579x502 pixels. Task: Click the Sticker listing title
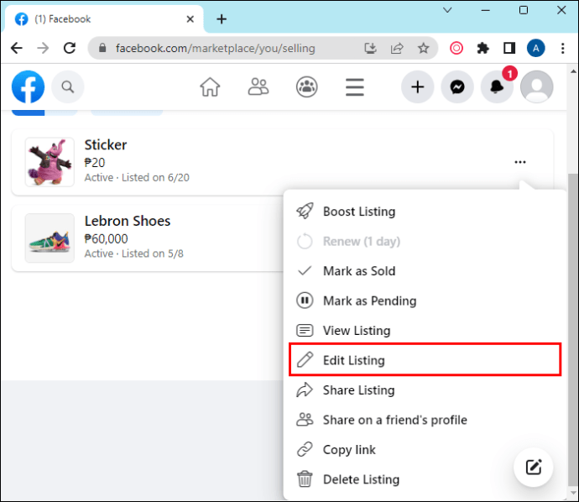coord(106,144)
